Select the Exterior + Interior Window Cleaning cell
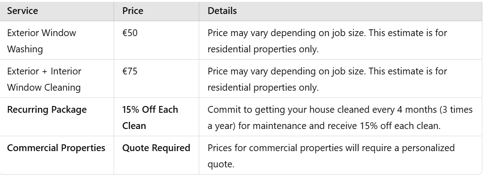Image resolution: width=485 pixels, height=175 pixels. [x=57, y=79]
